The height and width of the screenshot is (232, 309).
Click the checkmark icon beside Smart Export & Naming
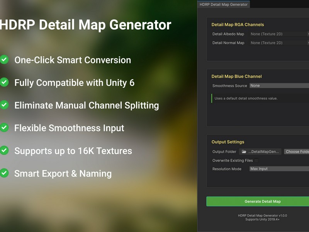point(4,173)
